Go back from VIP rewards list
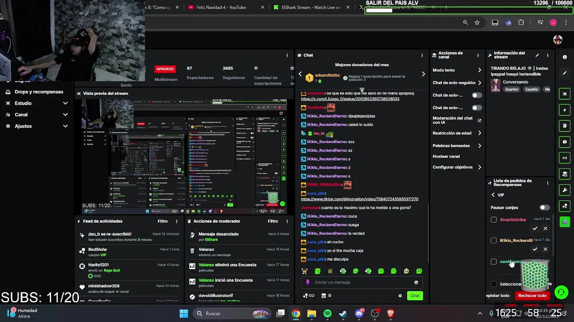The height and width of the screenshot is (322, 574). [x=493, y=195]
